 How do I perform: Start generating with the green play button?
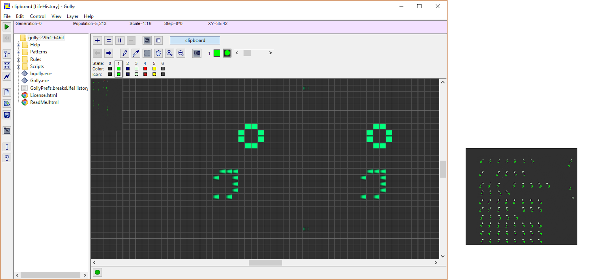(x=7, y=27)
